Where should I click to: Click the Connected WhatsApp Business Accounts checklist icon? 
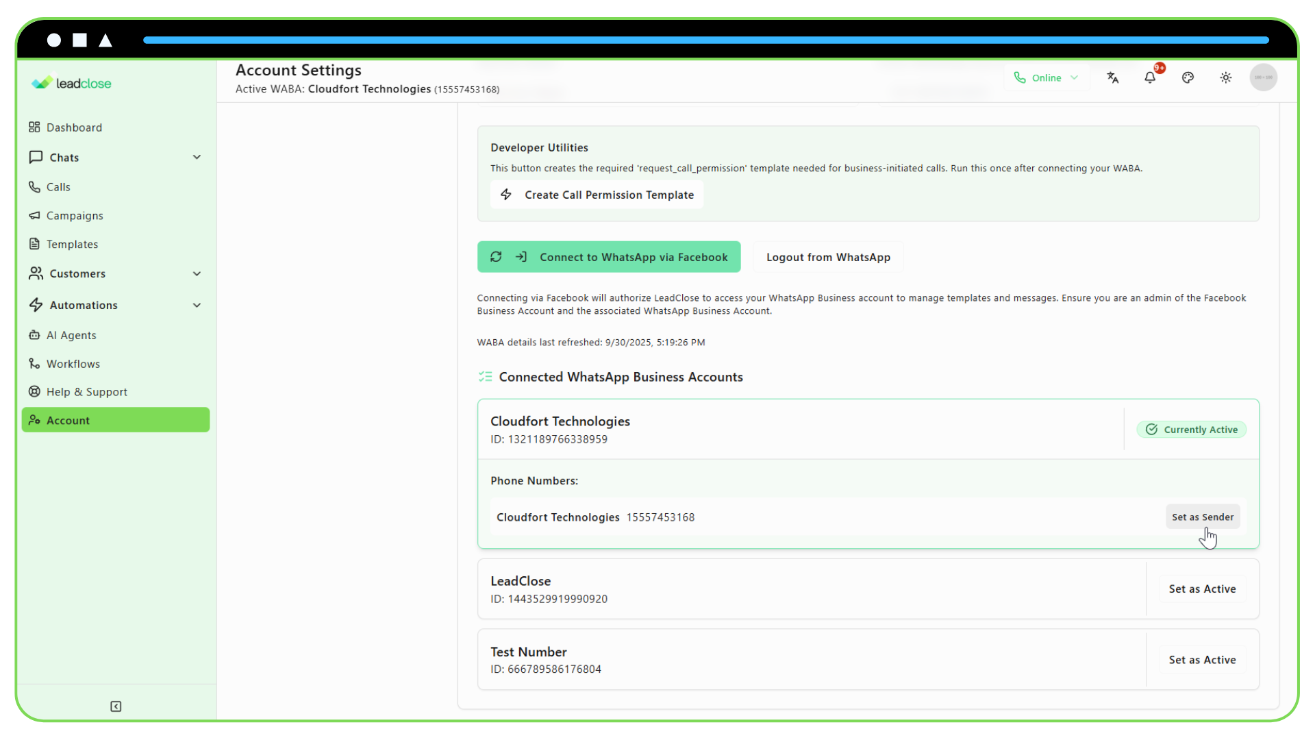click(x=485, y=377)
